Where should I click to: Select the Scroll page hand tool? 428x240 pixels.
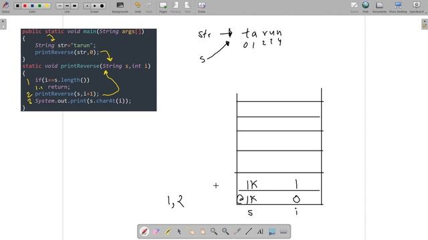tap(202, 231)
